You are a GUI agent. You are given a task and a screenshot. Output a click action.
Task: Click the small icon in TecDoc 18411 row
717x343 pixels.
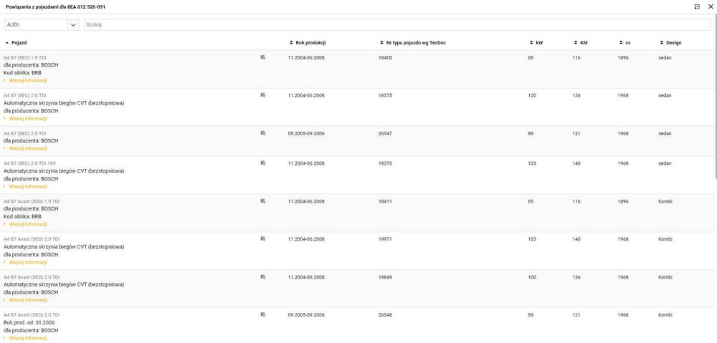[x=263, y=201]
